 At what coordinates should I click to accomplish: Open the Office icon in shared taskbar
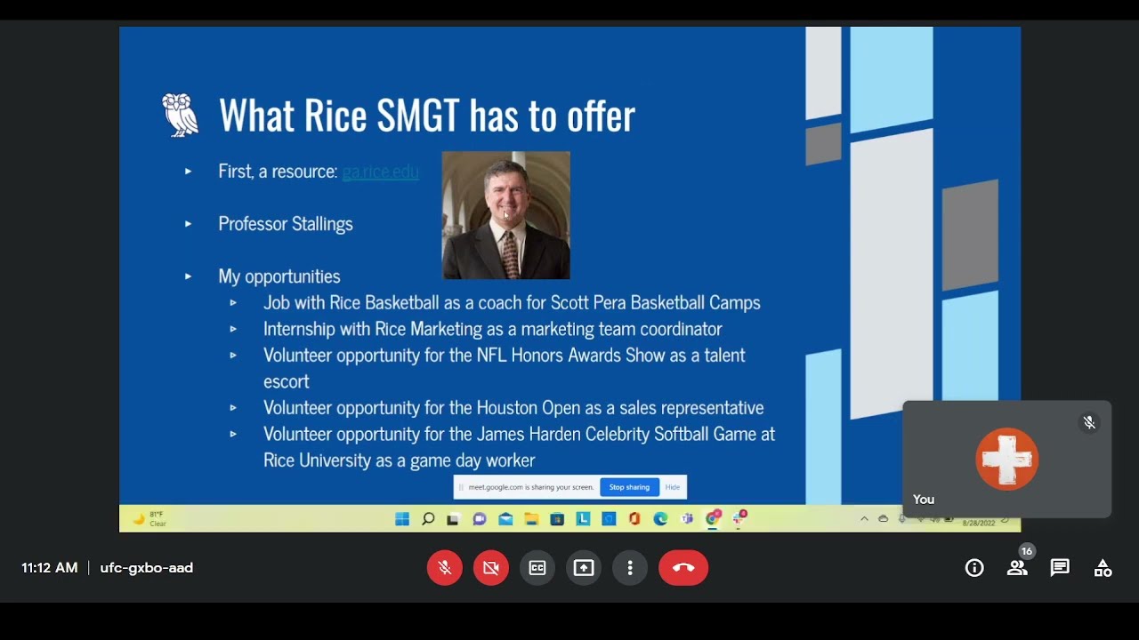click(x=634, y=519)
